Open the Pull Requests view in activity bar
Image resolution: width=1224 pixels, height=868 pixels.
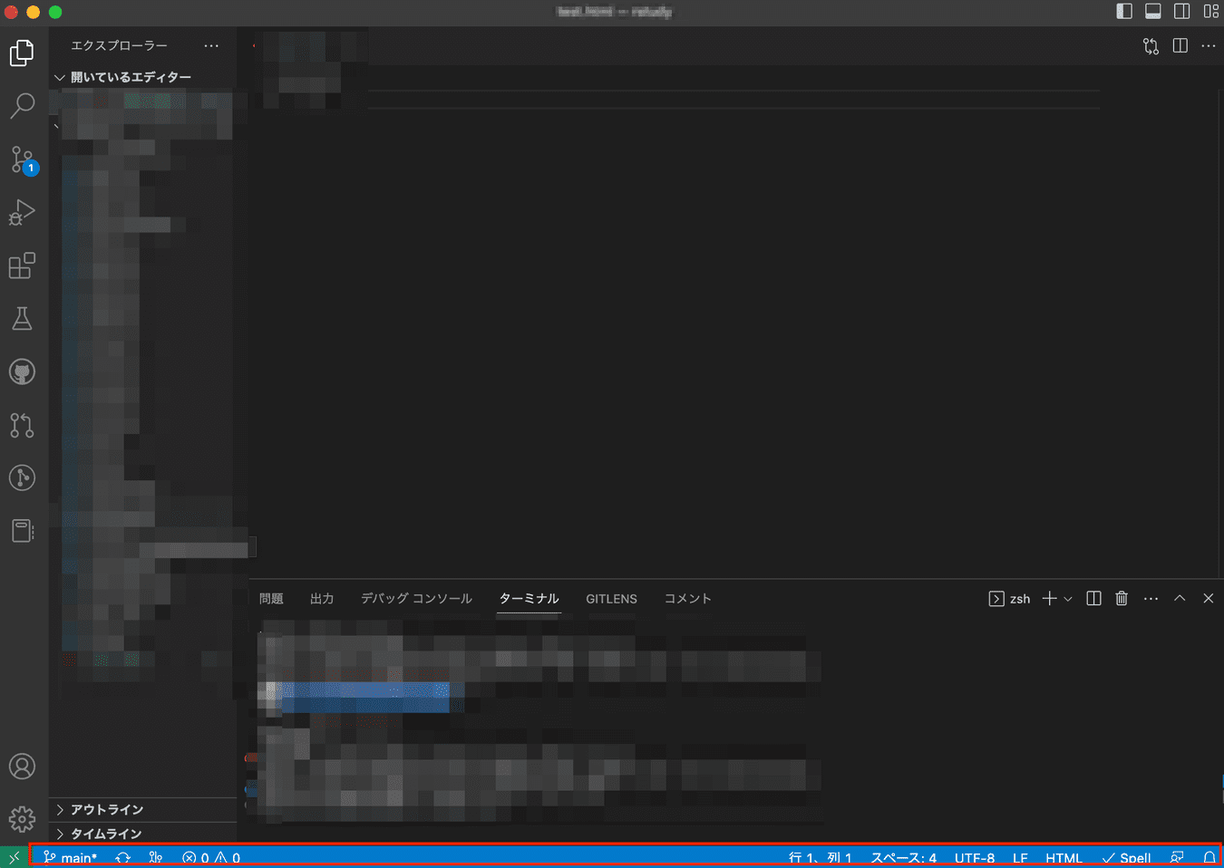click(x=22, y=425)
